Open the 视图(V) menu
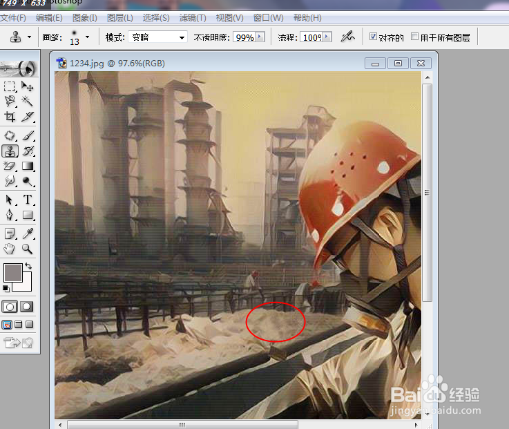The height and width of the screenshot is (429, 509). pos(229,18)
